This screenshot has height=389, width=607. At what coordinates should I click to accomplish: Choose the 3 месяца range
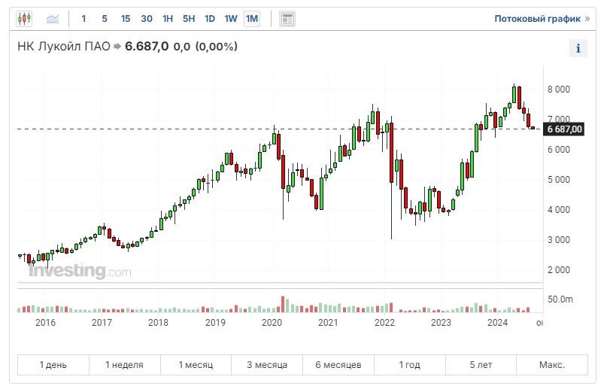(267, 365)
